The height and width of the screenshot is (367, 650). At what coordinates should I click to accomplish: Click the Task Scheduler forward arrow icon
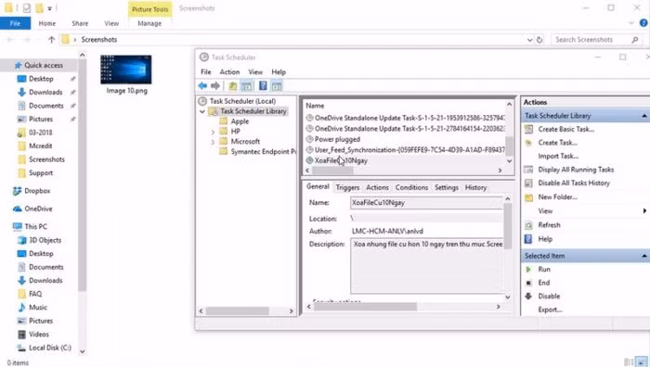click(x=215, y=85)
